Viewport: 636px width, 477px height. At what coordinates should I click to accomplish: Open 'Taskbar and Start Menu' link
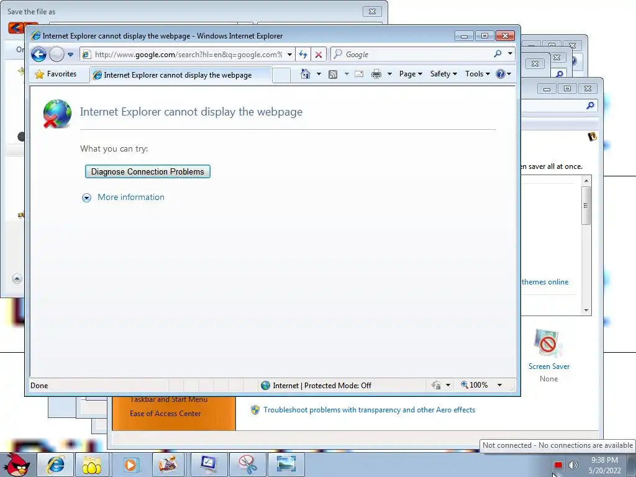(168, 399)
